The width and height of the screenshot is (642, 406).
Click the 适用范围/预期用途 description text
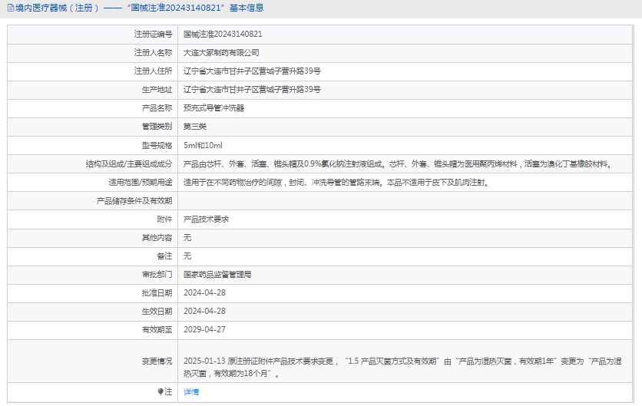pos(336,183)
